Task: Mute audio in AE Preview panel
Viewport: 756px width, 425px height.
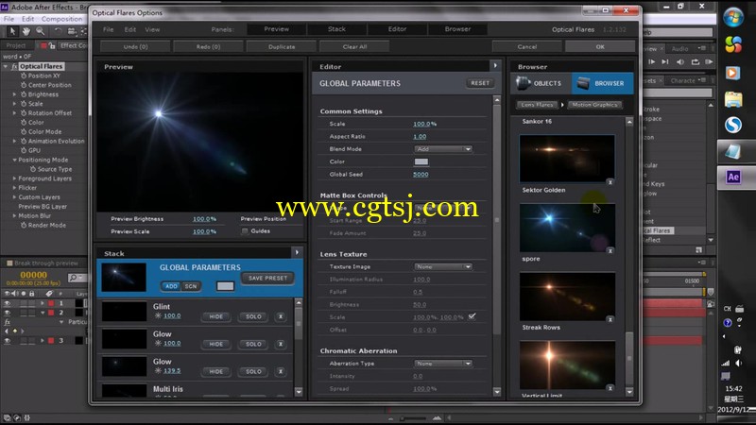Action: pos(680,61)
